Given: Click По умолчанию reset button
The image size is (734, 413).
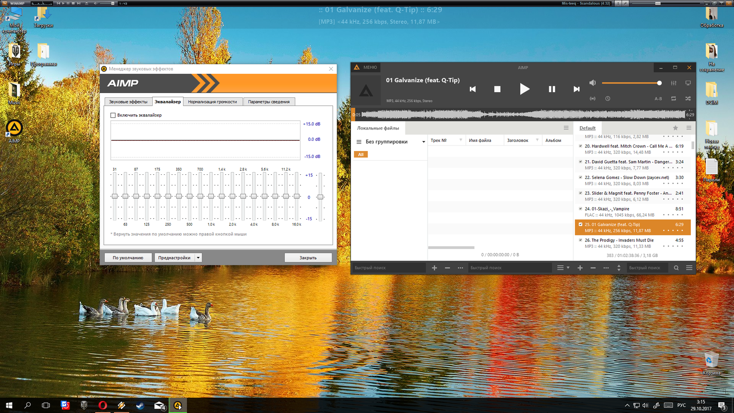Looking at the screenshot, I should [x=128, y=258].
